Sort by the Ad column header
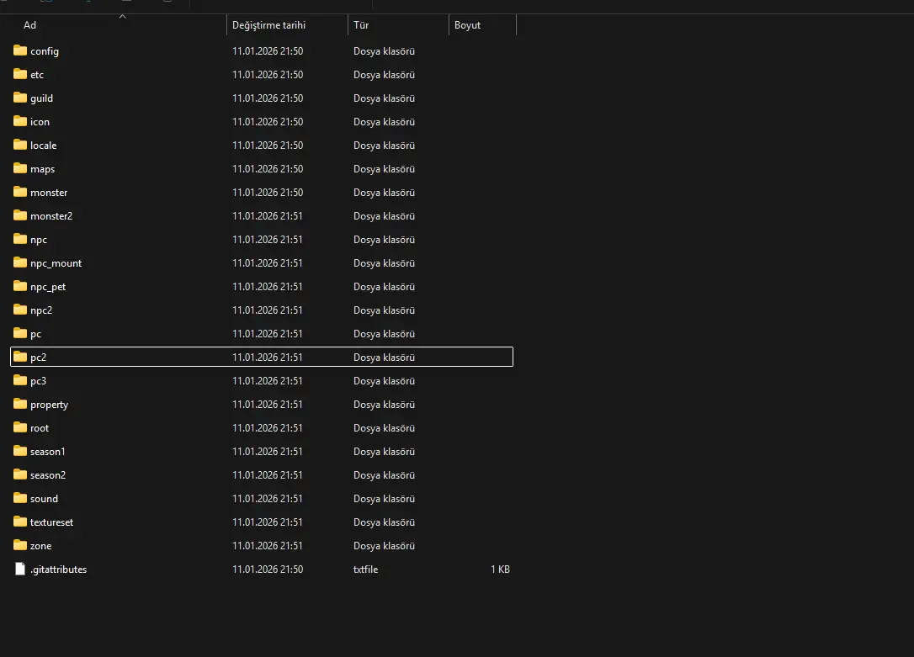Screen dimensions: 914x657 30,25
